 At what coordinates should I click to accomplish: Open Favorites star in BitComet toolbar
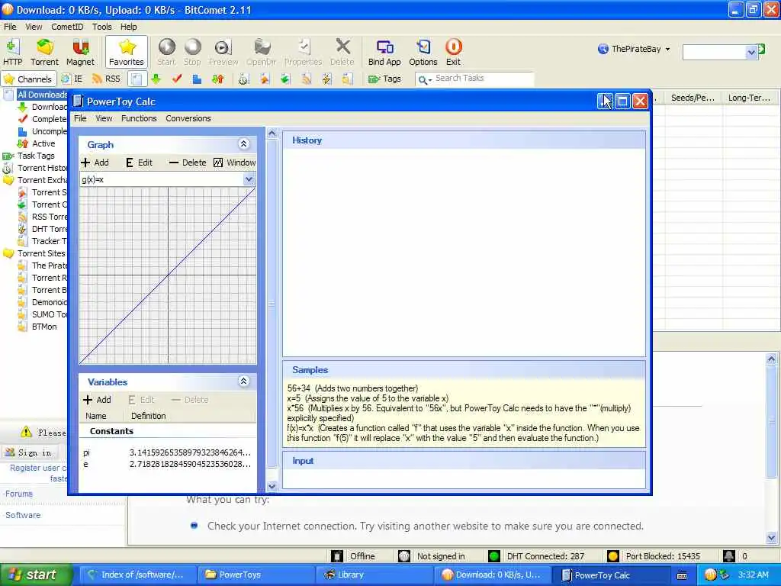[x=127, y=53]
